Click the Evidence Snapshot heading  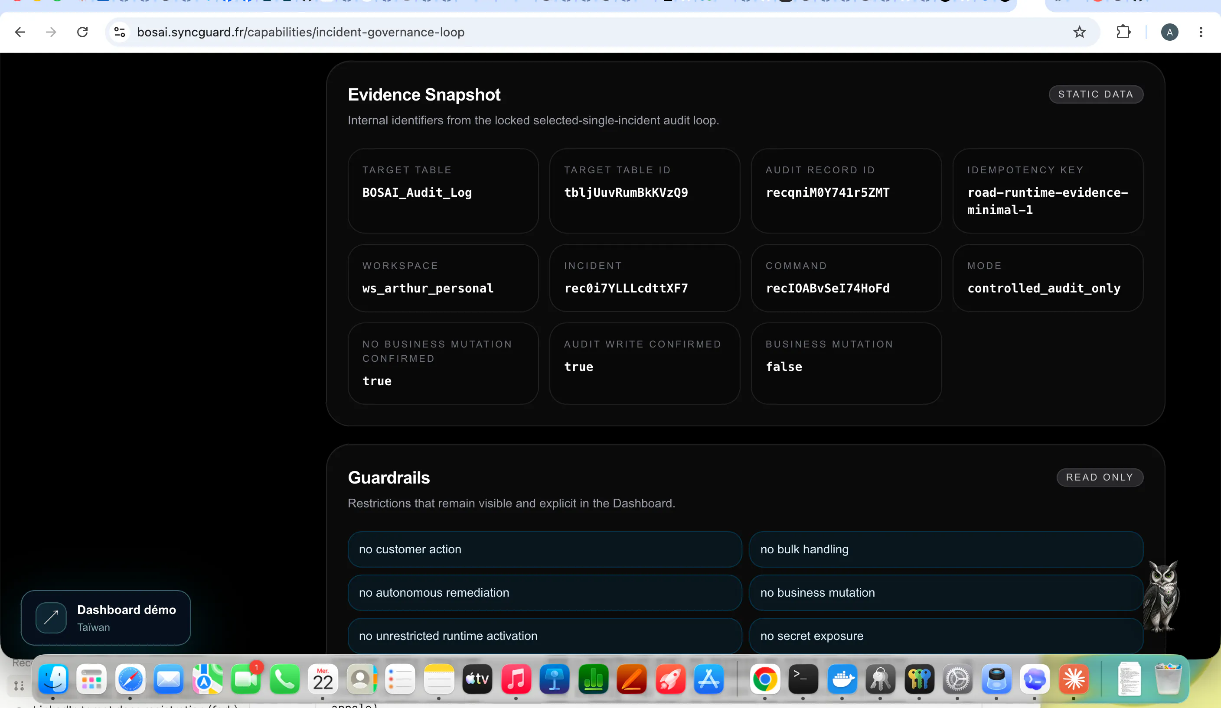424,95
